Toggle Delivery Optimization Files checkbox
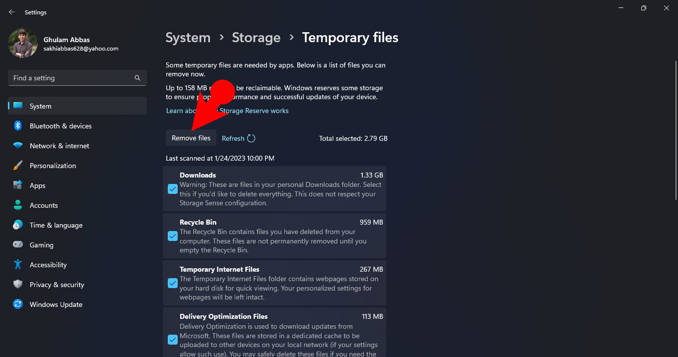Image resolution: width=678 pixels, height=357 pixels. [x=173, y=340]
